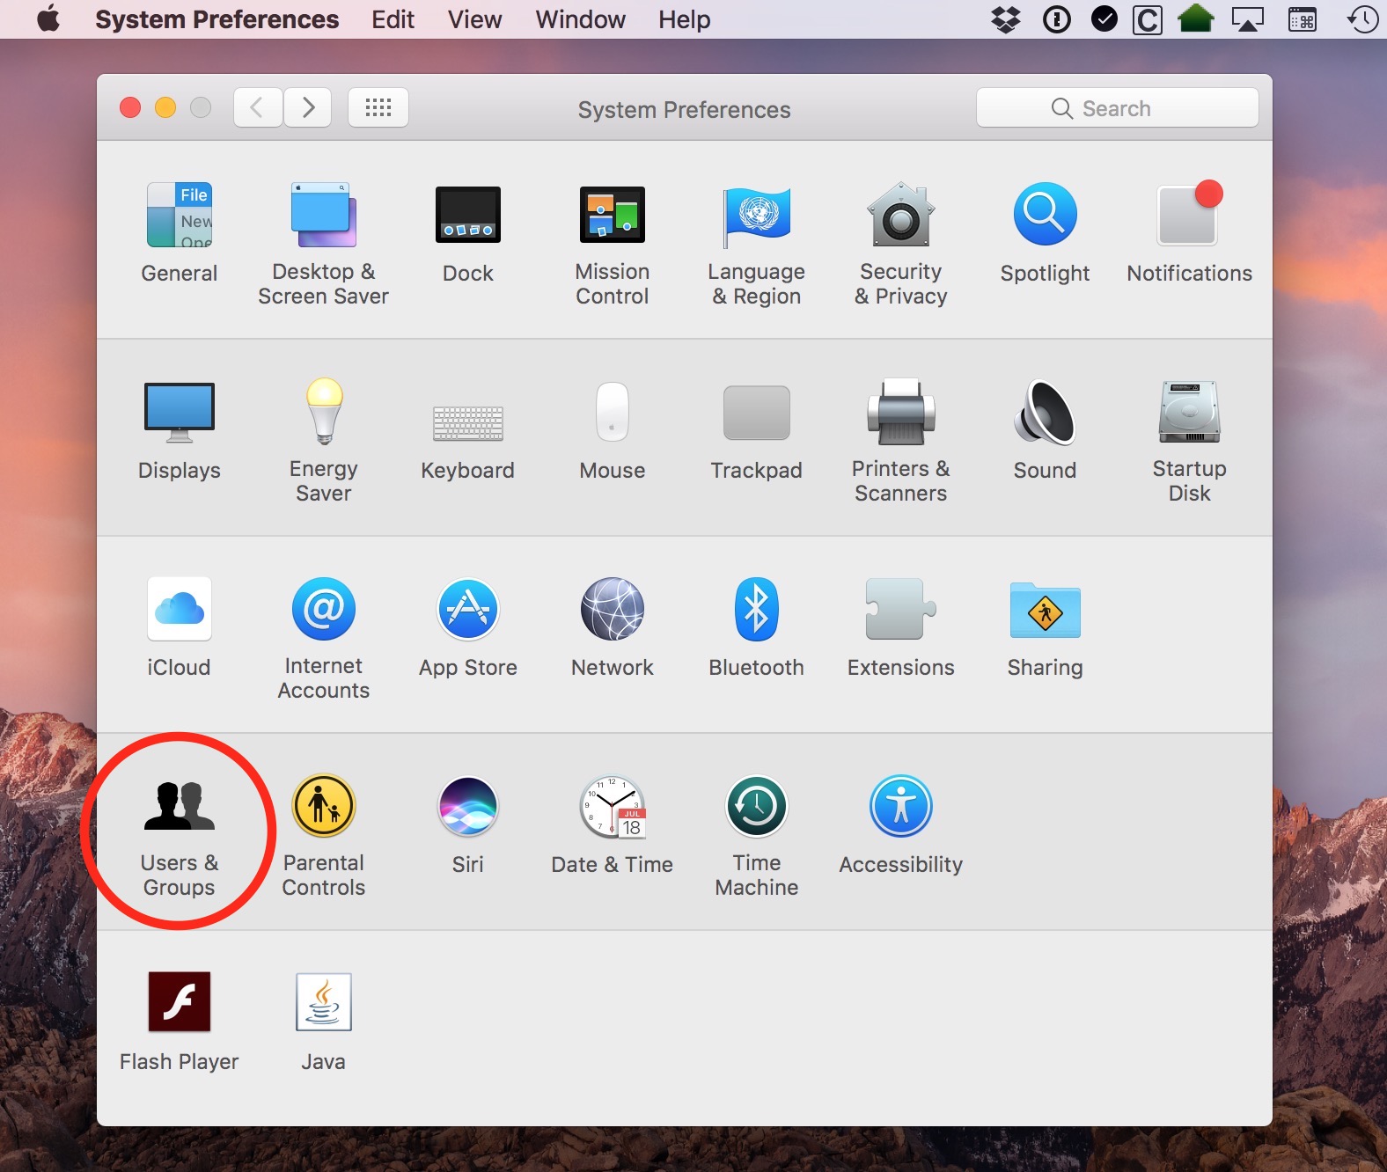Open the System Preferences app menu
Viewport: 1387px width, 1172px height.
(x=216, y=19)
